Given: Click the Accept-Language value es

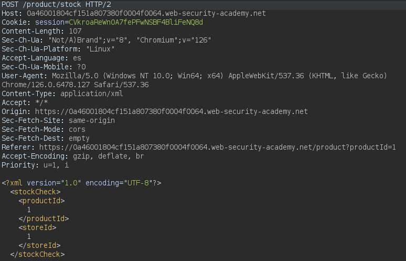Looking at the screenshot, I should coord(77,58).
